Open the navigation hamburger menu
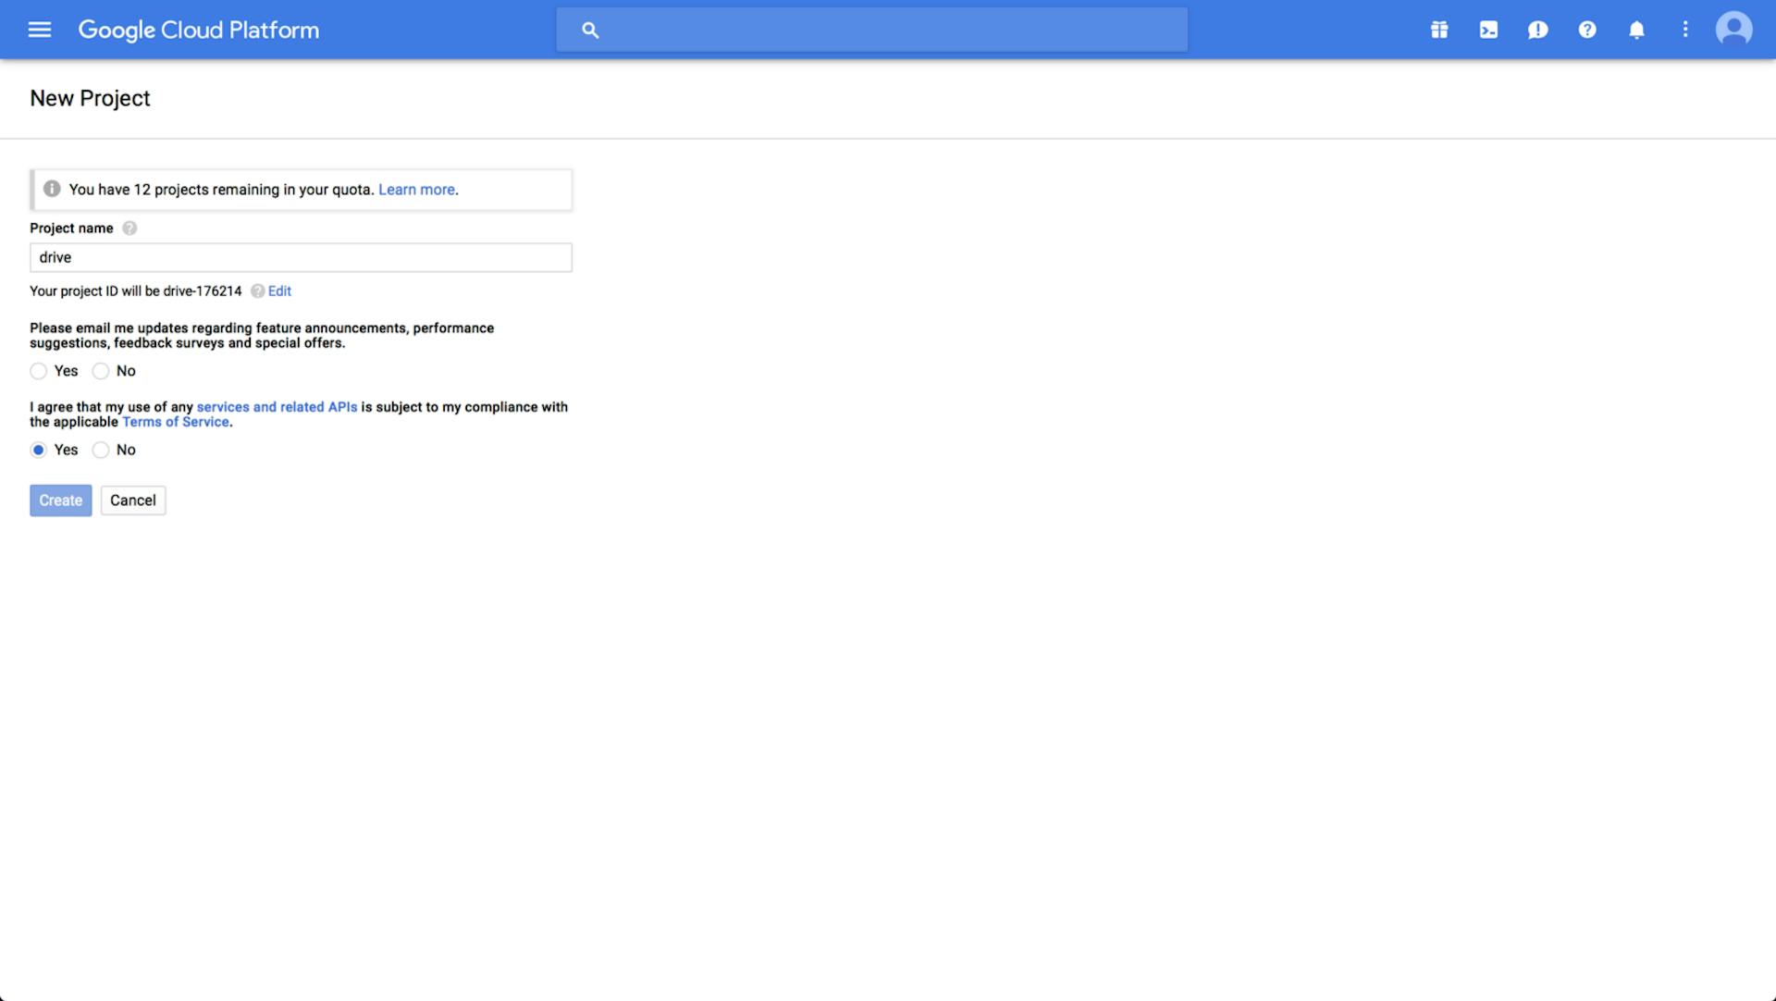 (39, 29)
